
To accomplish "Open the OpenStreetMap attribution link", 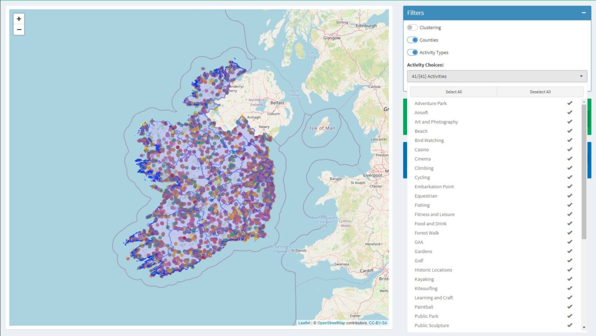I will [331, 323].
